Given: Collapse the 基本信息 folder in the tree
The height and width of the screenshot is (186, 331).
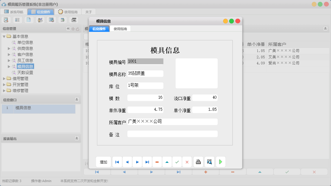Looking at the screenshot, I should 4,36.
